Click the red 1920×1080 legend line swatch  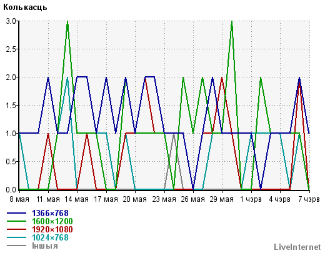click(16, 229)
